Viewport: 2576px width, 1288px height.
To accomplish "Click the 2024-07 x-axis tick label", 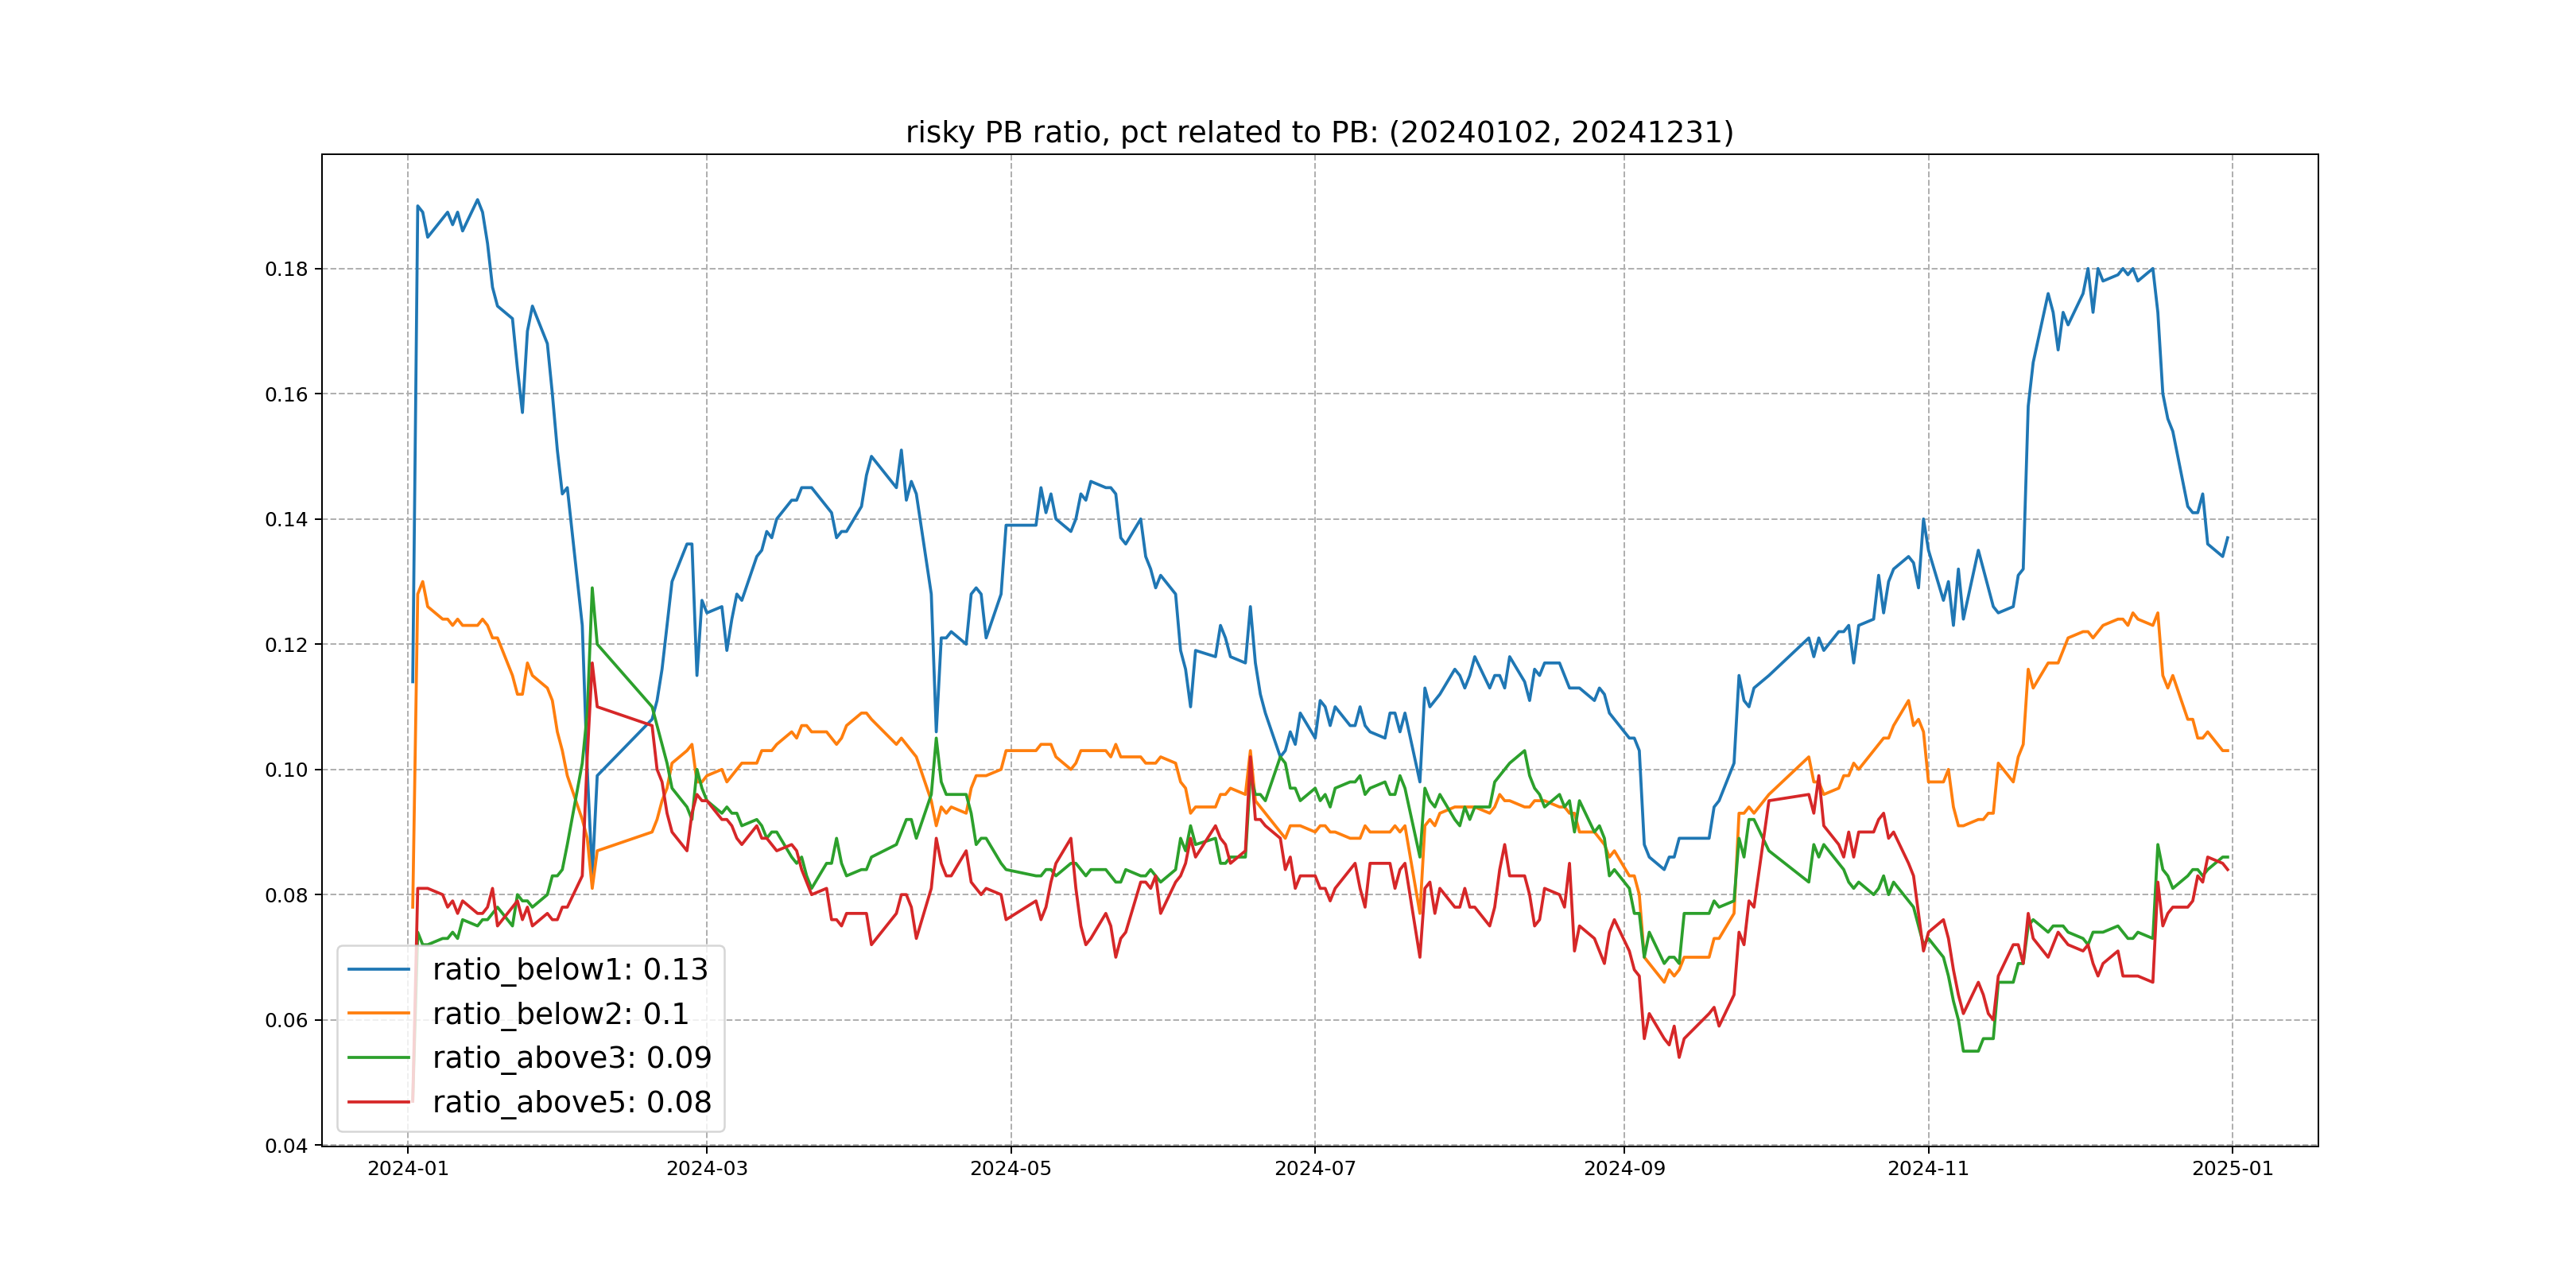I will click(1315, 1169).
